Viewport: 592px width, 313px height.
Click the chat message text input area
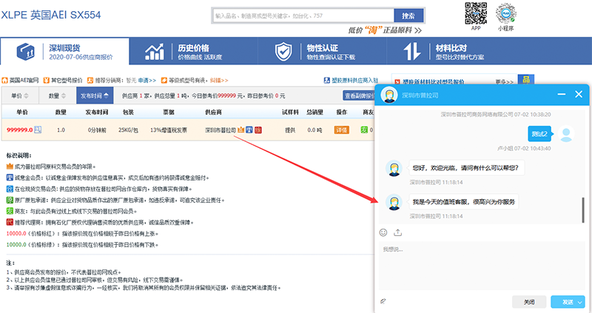pos(481,266)
